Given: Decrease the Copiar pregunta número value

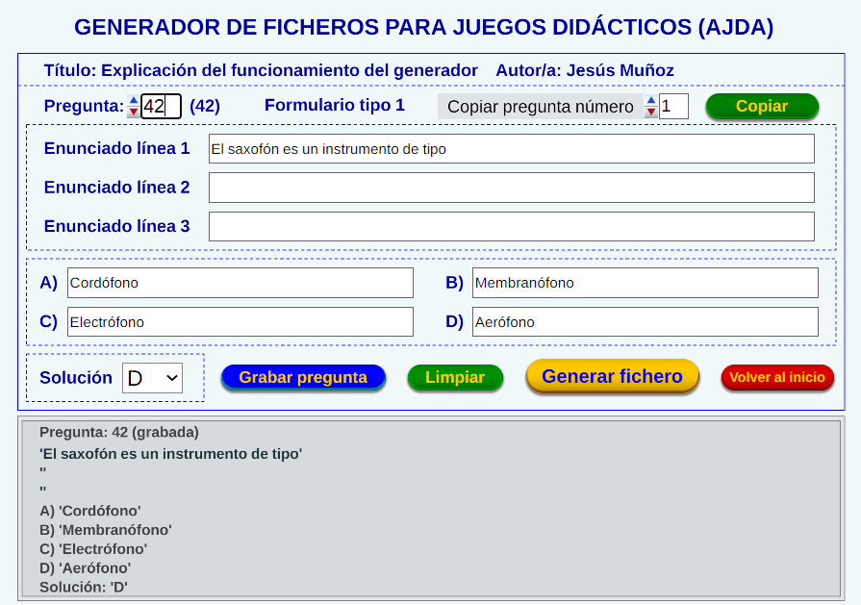Looking at the screenshot, I should [651, 113].
